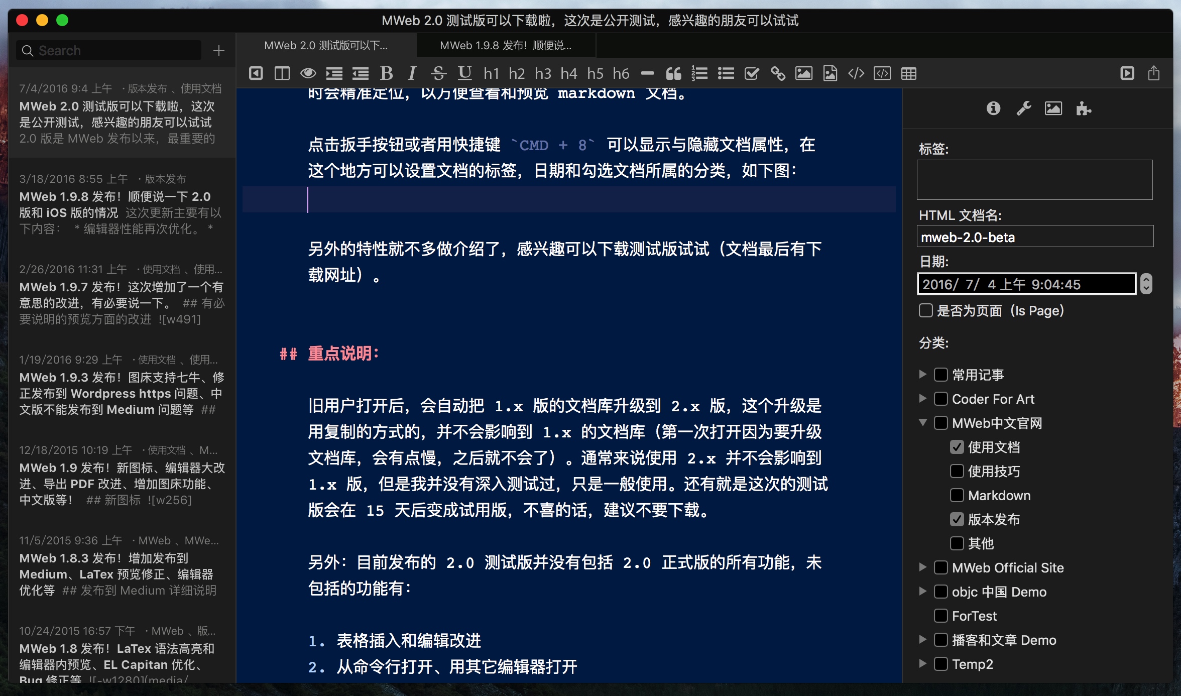Click the date stepper arrows

1146,284
